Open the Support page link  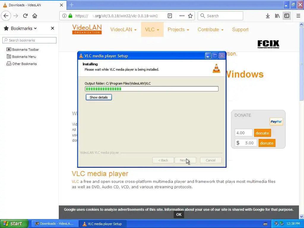click(240, 29)
